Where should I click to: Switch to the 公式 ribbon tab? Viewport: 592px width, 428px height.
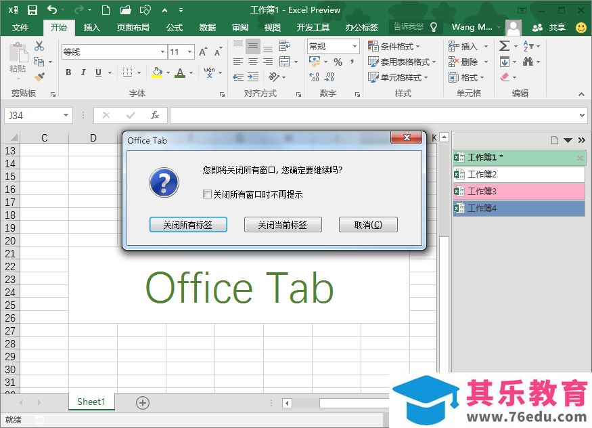tap(175, 27)
